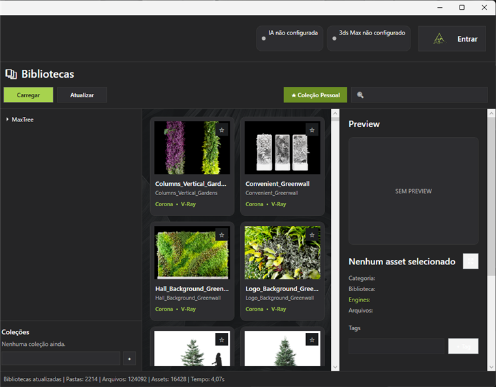Favorite the Logo_Background_Greenwall asset star
The width and height of the screenshot is (496, 387).
tap(312, 235)
